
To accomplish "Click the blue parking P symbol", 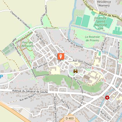I will tap(1, 77).
